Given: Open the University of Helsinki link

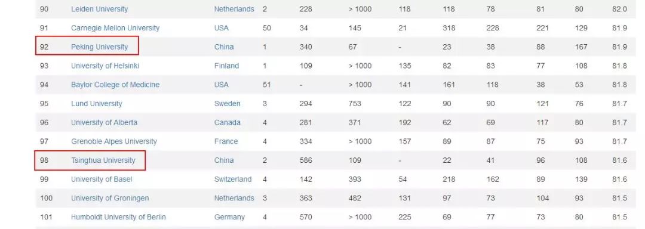Looking at the screenshot, I should [105, 66].
